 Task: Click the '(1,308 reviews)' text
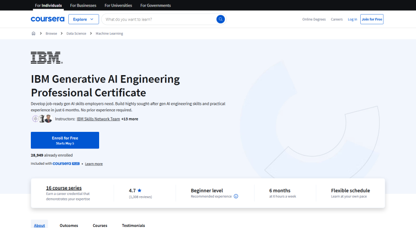(140, 197)
